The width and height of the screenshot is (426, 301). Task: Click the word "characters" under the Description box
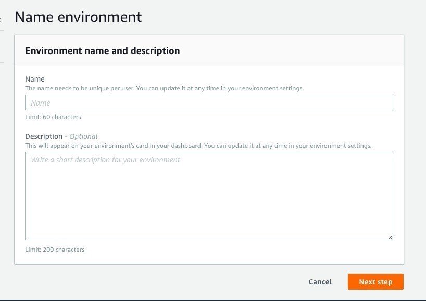click(x=68, y=250)
